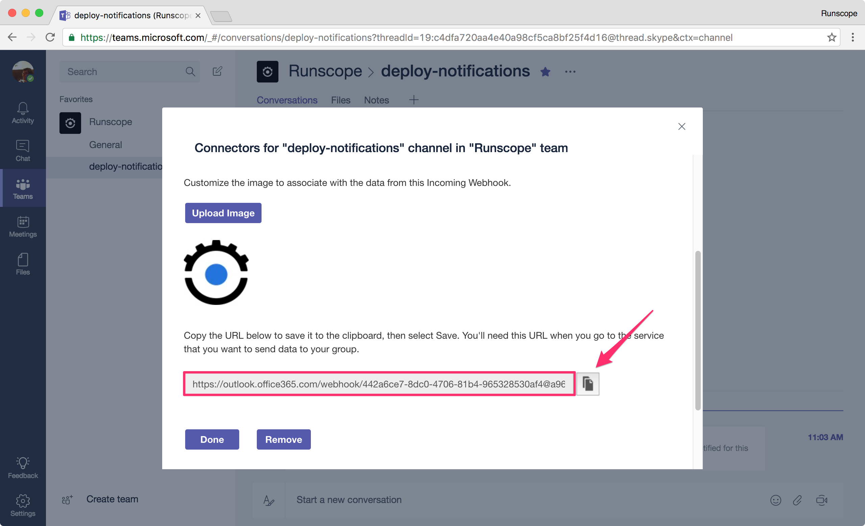This screenshot has height=526, width=865.
Task: Reload the page in browser
Action: click(x=50, y=37)
